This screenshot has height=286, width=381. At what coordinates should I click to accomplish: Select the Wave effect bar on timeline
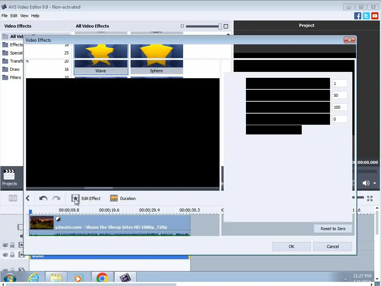(x=110, y=257)
